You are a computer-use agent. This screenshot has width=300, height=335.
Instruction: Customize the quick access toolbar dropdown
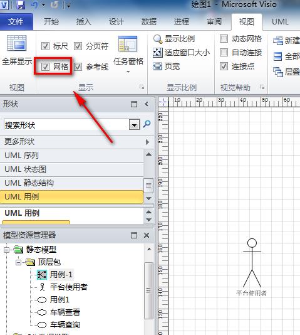click(68, 6)
